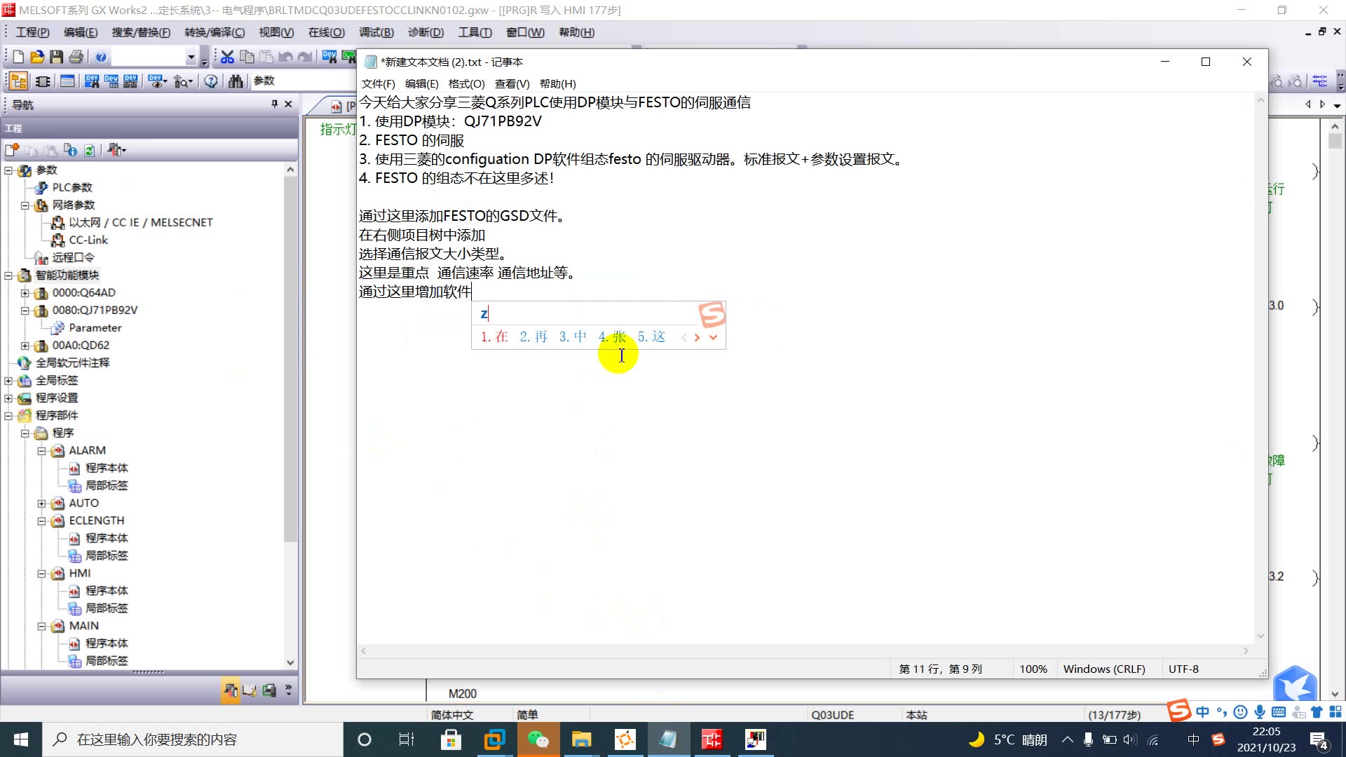Select the Cut tool on the GX Works2 toolbar
The height and width of the screenshot is (757, 1346).
coord(227,56)
